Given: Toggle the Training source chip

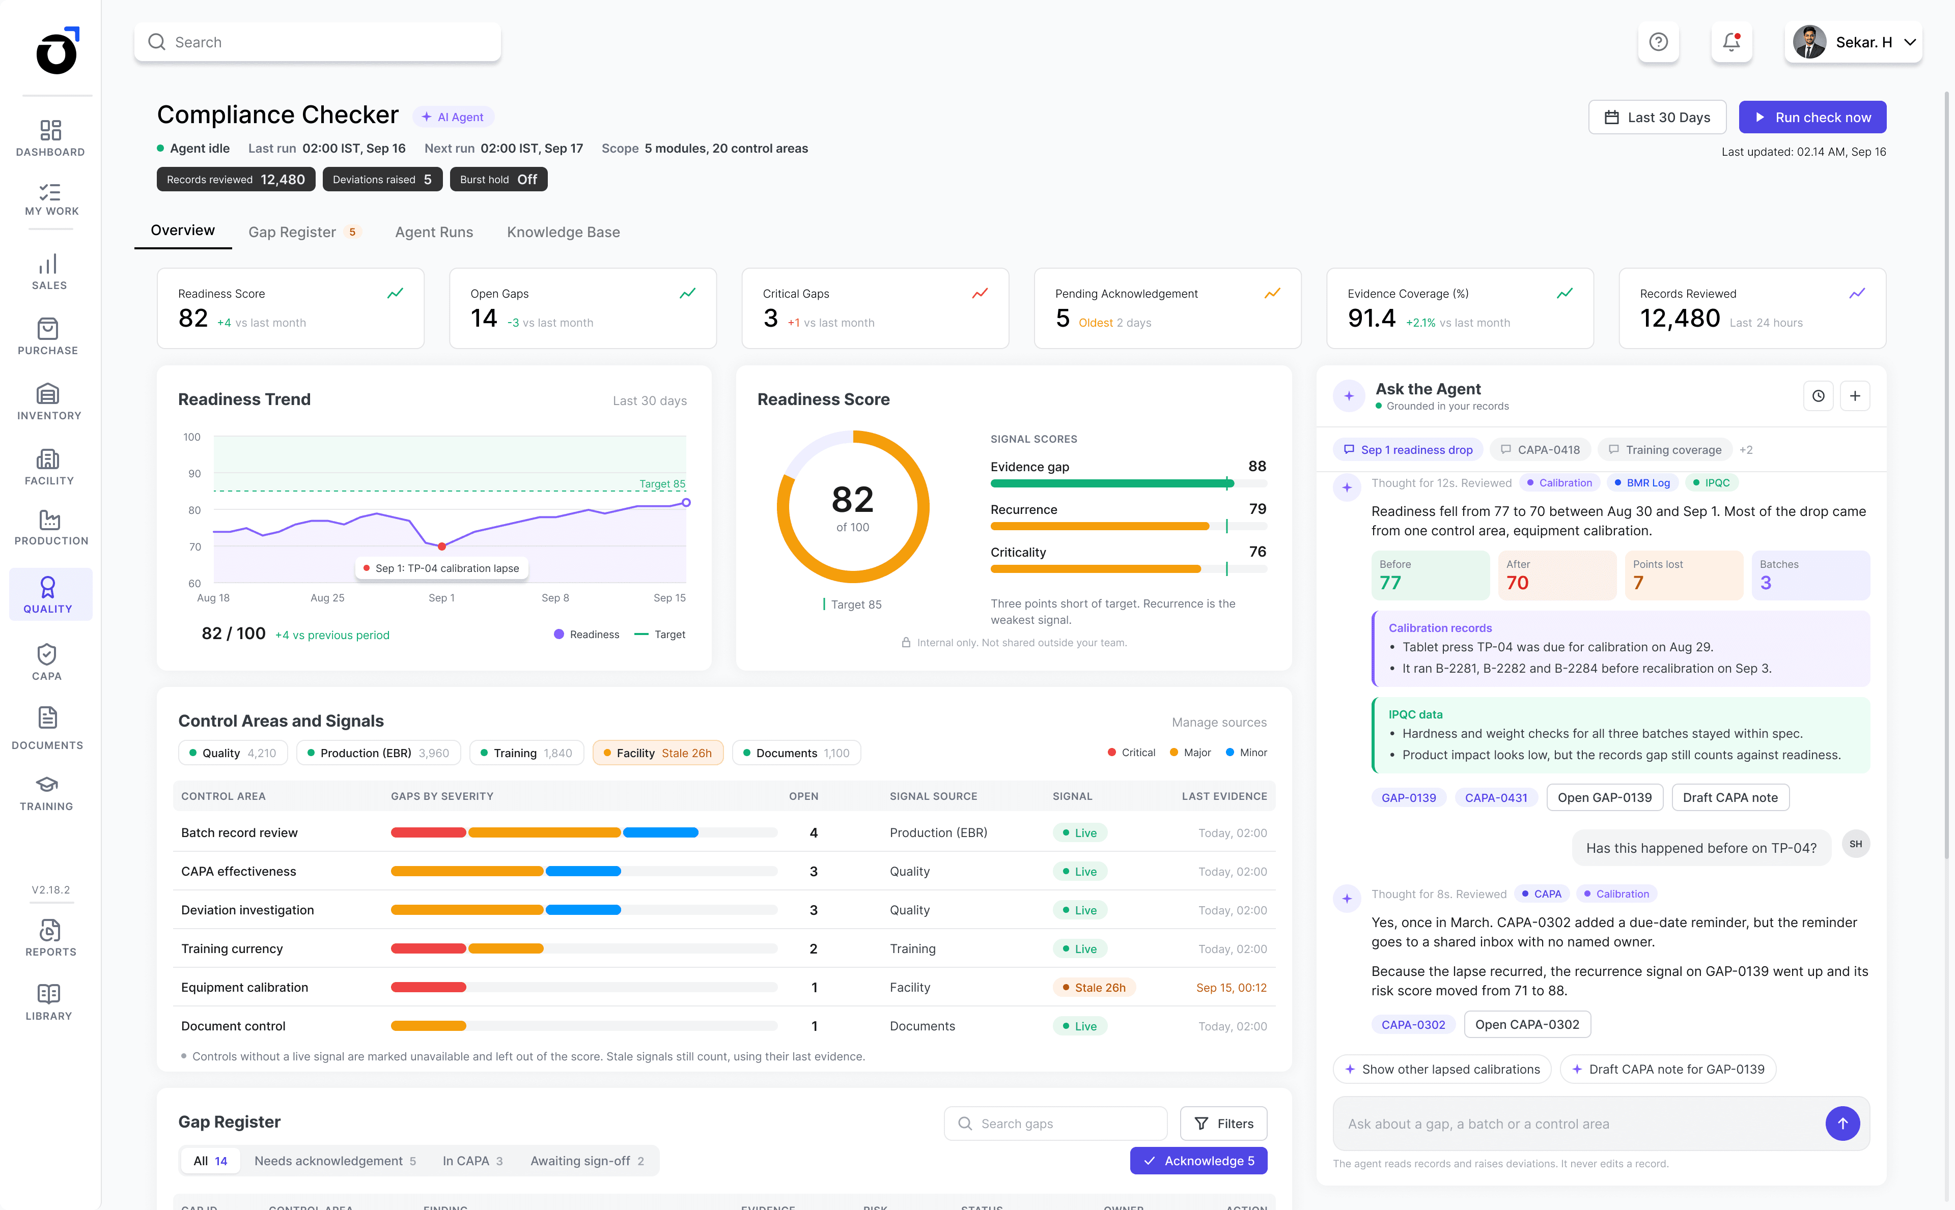Looking at the screenshot, I should [526, 752].
